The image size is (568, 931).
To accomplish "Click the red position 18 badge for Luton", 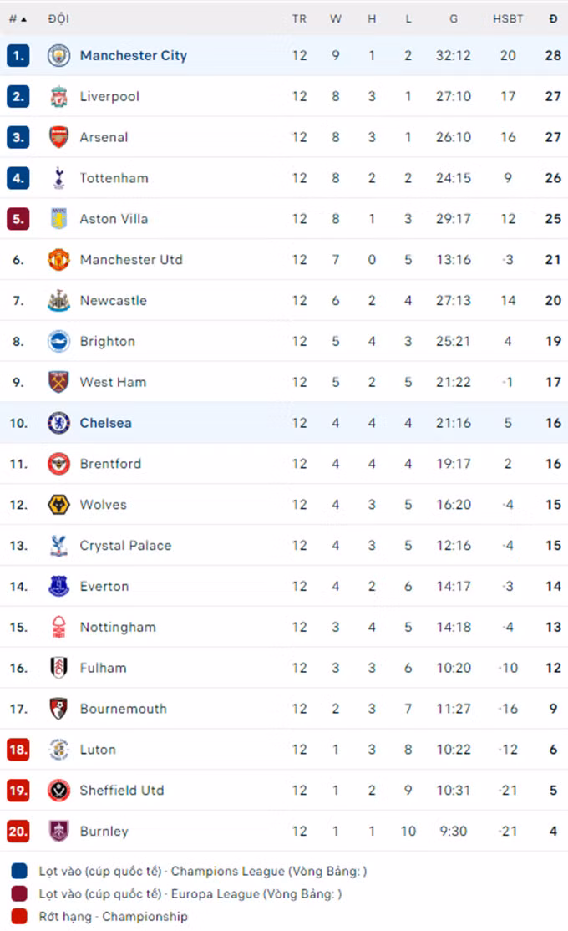I will tap(18, 750).
